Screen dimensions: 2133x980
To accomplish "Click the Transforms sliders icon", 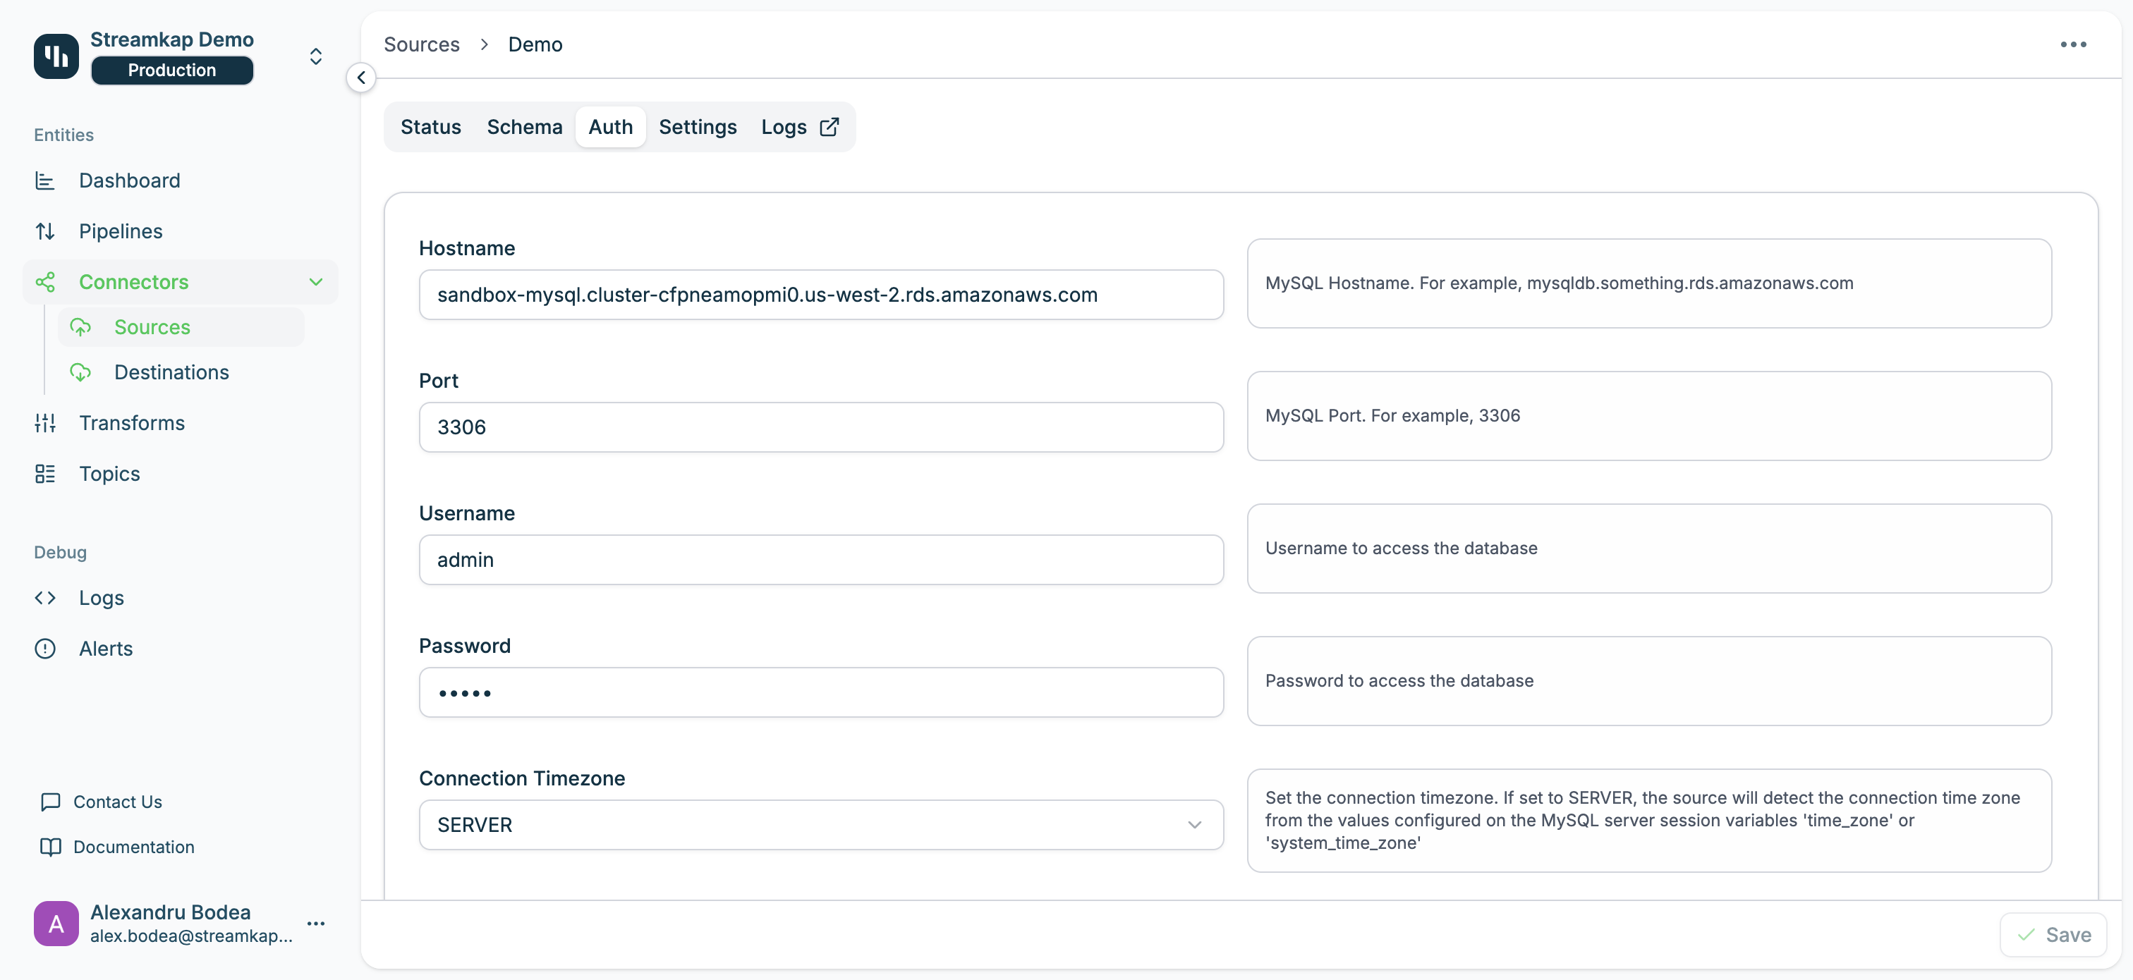I will click(x=44, y=423).
